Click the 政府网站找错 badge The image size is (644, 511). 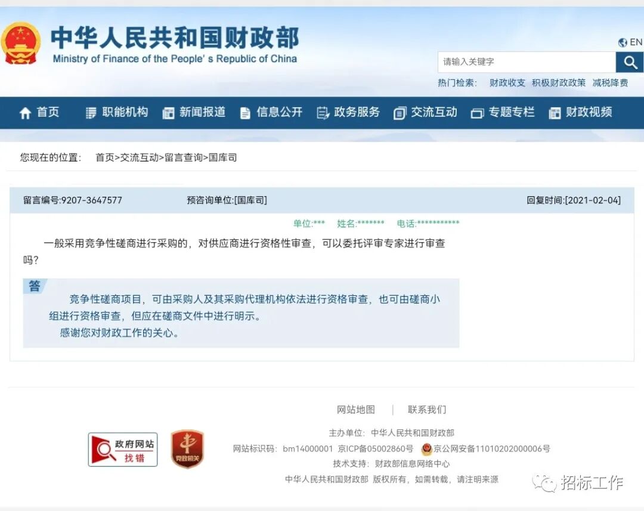(122, 450)
